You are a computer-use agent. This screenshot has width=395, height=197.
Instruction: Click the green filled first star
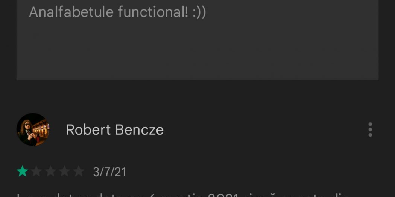click(x=23, y=172)
